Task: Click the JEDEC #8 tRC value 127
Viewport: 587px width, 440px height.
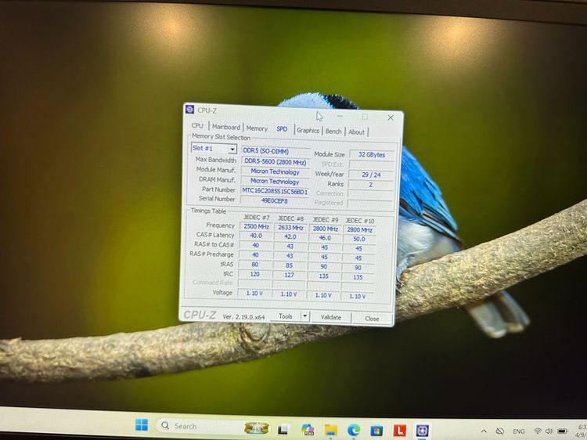Action: (290, 276)
